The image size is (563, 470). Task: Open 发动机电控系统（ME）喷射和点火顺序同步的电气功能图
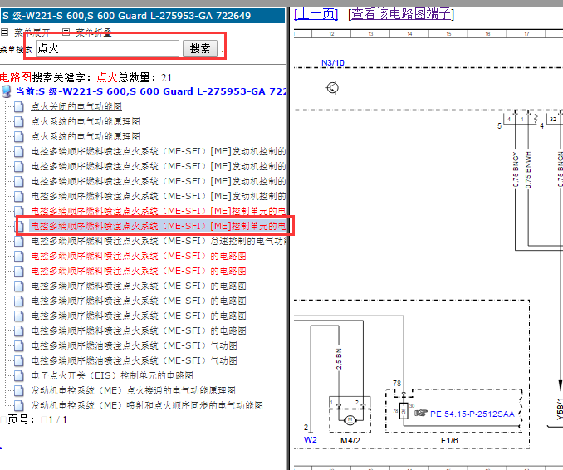tap(147, 405)
